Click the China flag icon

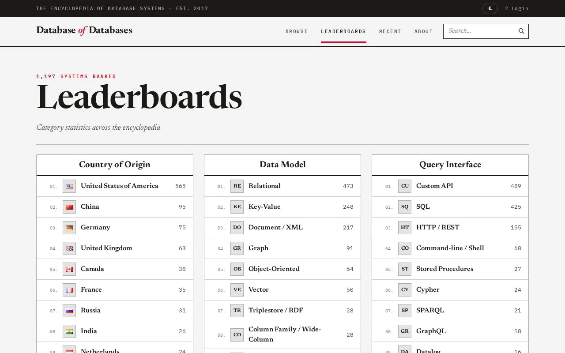(69, 207)
